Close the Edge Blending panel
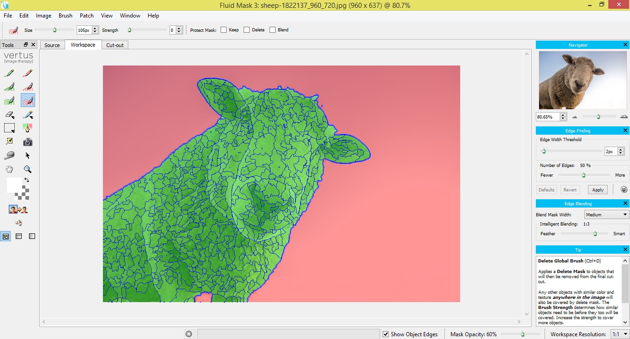The width and height of the screenshot is (630, 339). [625, 203]
